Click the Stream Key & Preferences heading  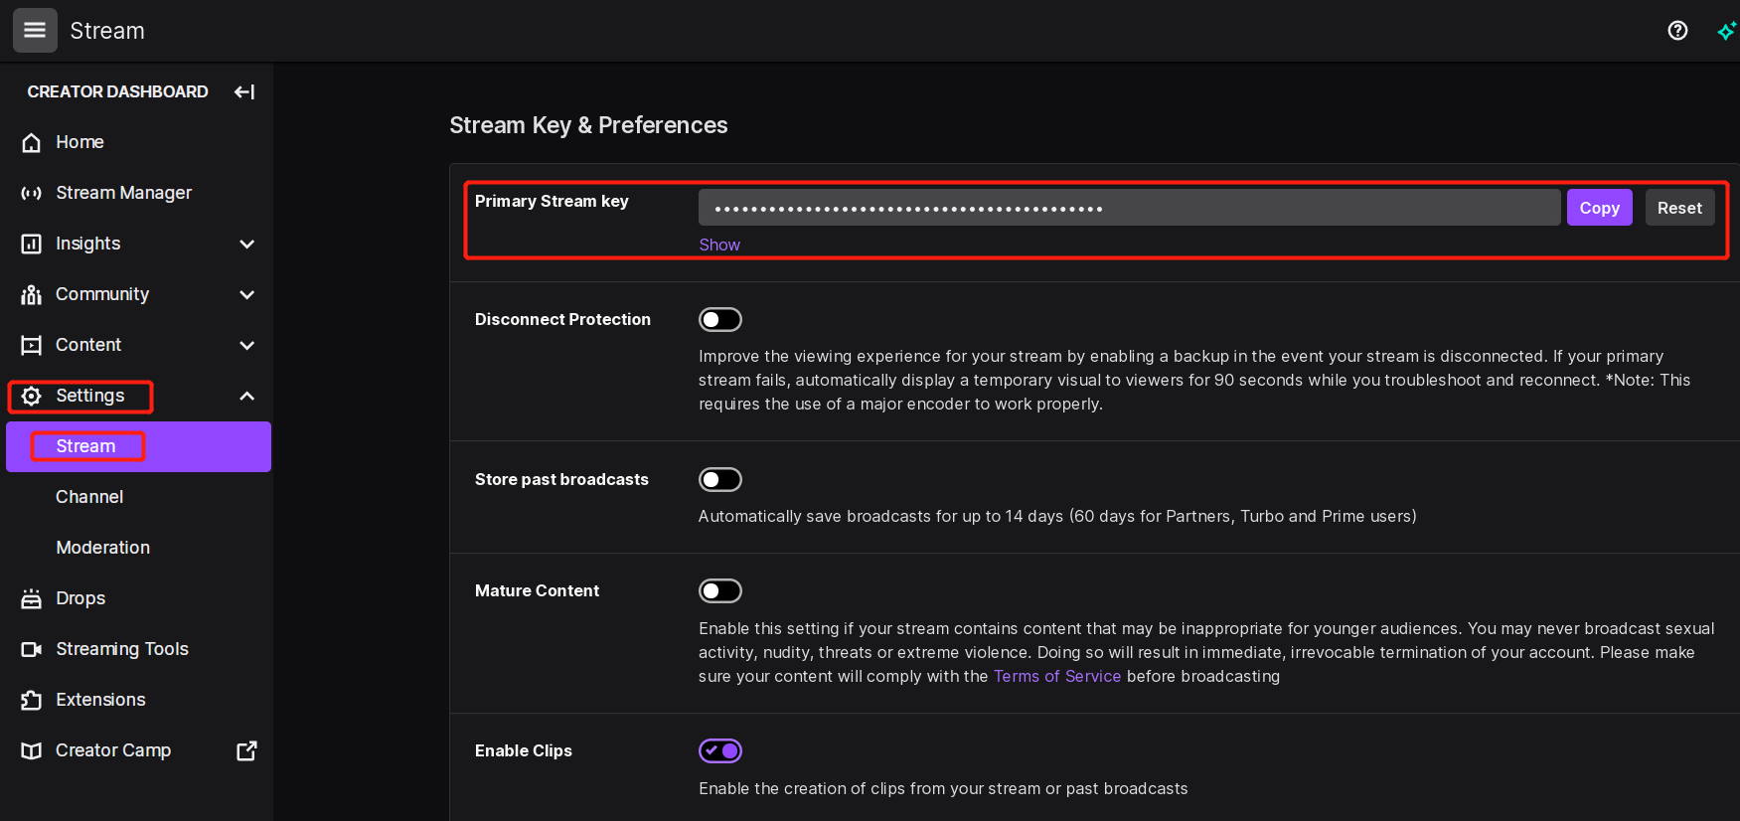click(588, 125)
